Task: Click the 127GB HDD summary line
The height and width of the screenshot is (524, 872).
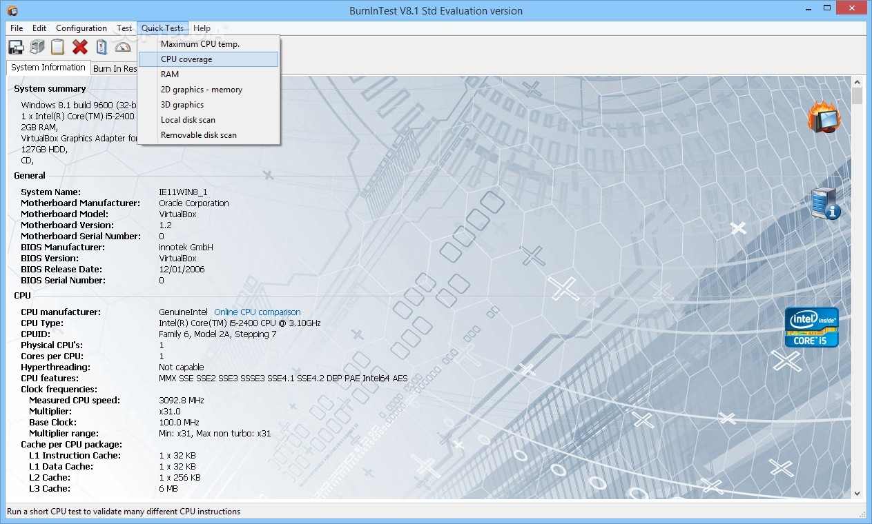Action: click(x=44, y=150)
